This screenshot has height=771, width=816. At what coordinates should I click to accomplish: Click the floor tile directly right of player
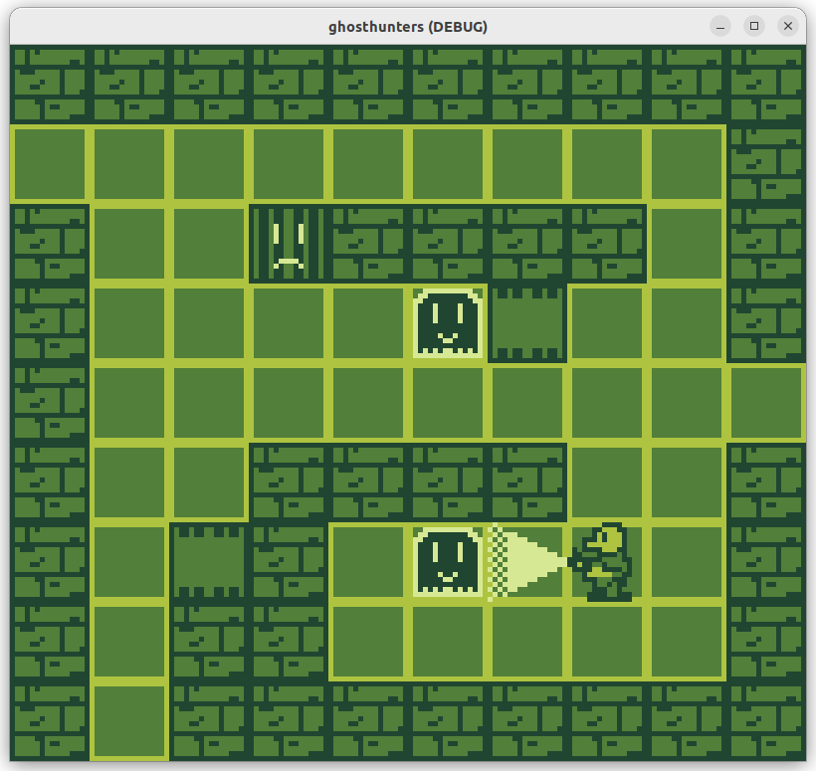[687, 562]
